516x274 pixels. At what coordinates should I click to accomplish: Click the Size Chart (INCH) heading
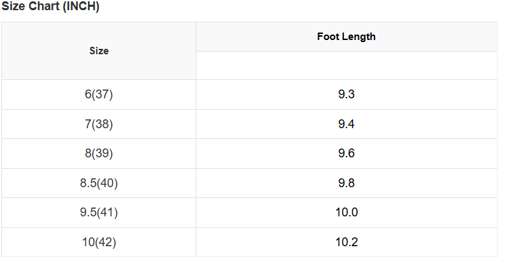coord(50,7)
